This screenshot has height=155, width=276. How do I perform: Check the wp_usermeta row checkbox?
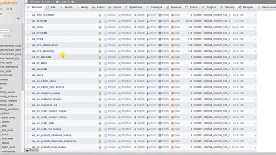coord(28,69)
